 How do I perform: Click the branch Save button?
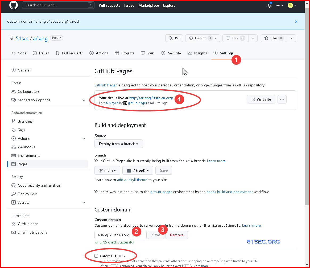click(164, 171)
